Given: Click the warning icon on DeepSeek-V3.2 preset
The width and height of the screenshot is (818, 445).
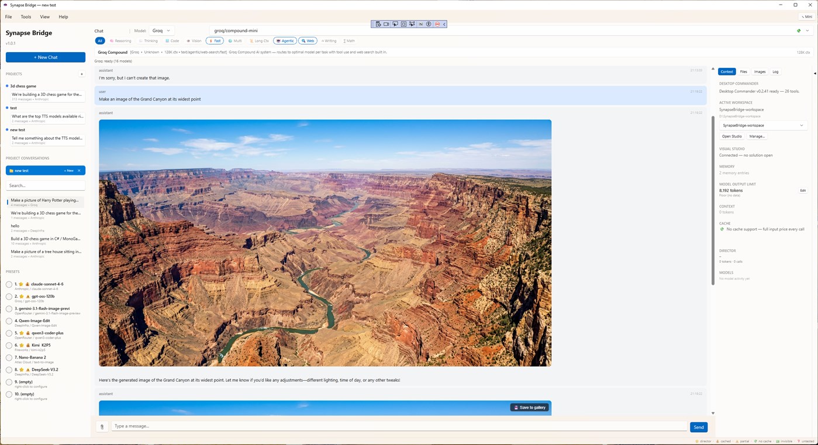Looking at the screenshot, I should pos(27,370).
